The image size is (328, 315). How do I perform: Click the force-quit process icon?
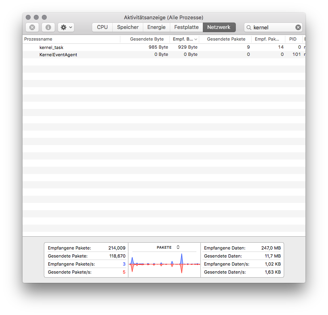coord(32,27)
